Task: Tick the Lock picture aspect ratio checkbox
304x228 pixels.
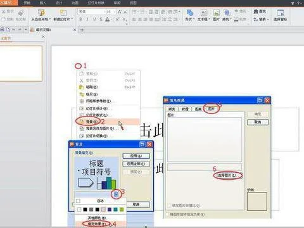Action: click(x=169, y=205)
